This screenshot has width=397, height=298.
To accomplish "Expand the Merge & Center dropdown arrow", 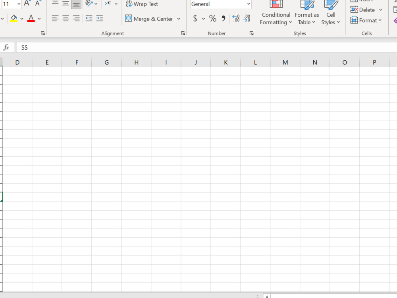I will tap(179, 19).
